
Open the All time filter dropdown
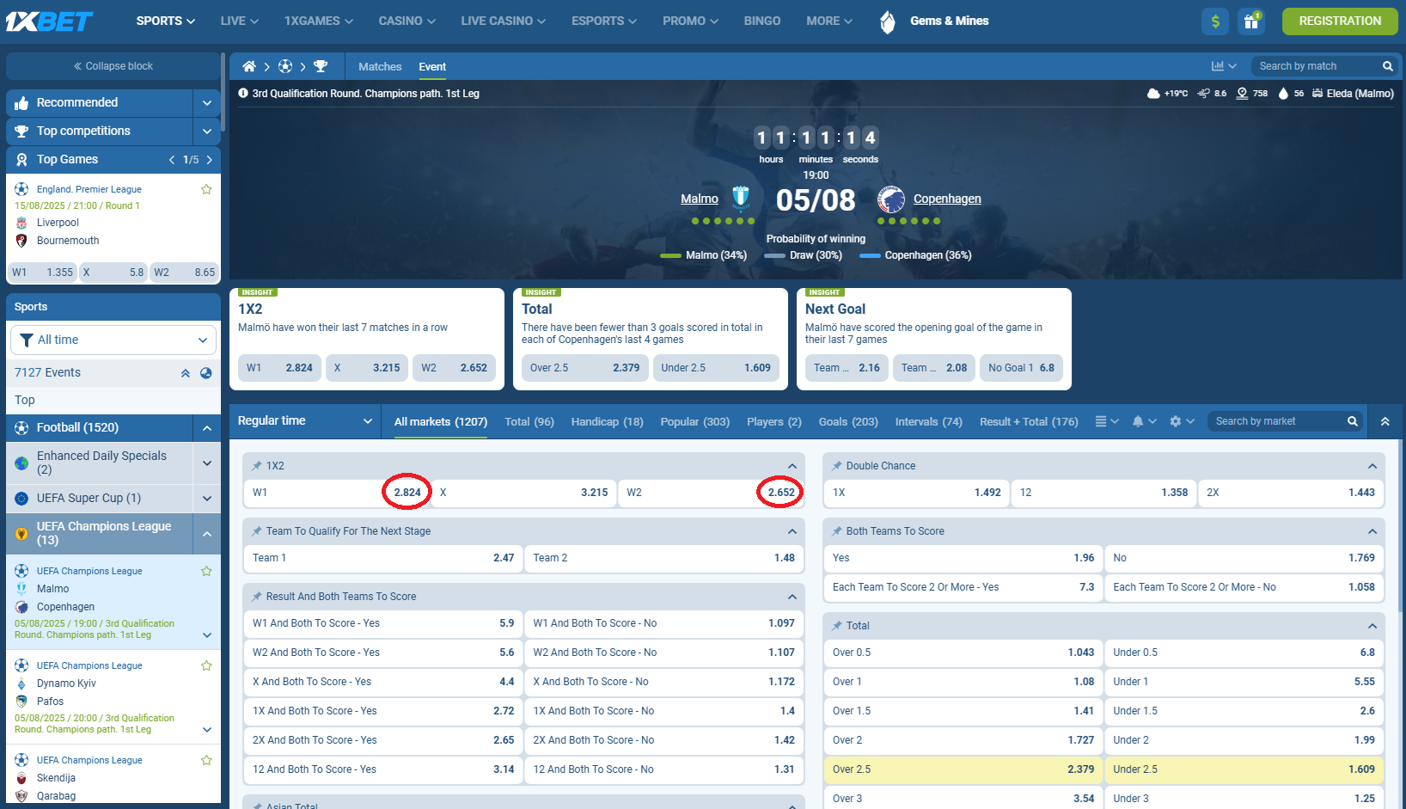click(x=113, y=340)
